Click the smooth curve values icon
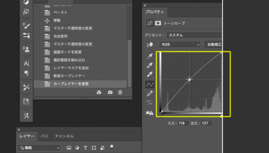 150,102
